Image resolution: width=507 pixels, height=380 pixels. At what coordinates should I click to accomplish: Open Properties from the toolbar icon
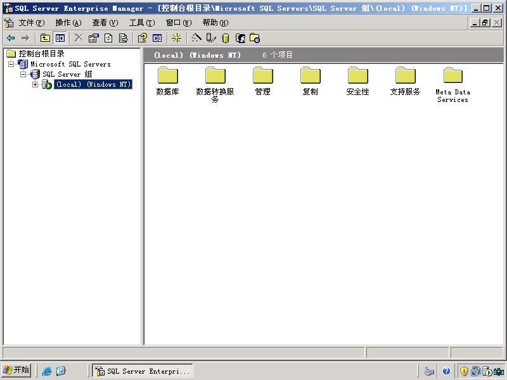point(93,38)
